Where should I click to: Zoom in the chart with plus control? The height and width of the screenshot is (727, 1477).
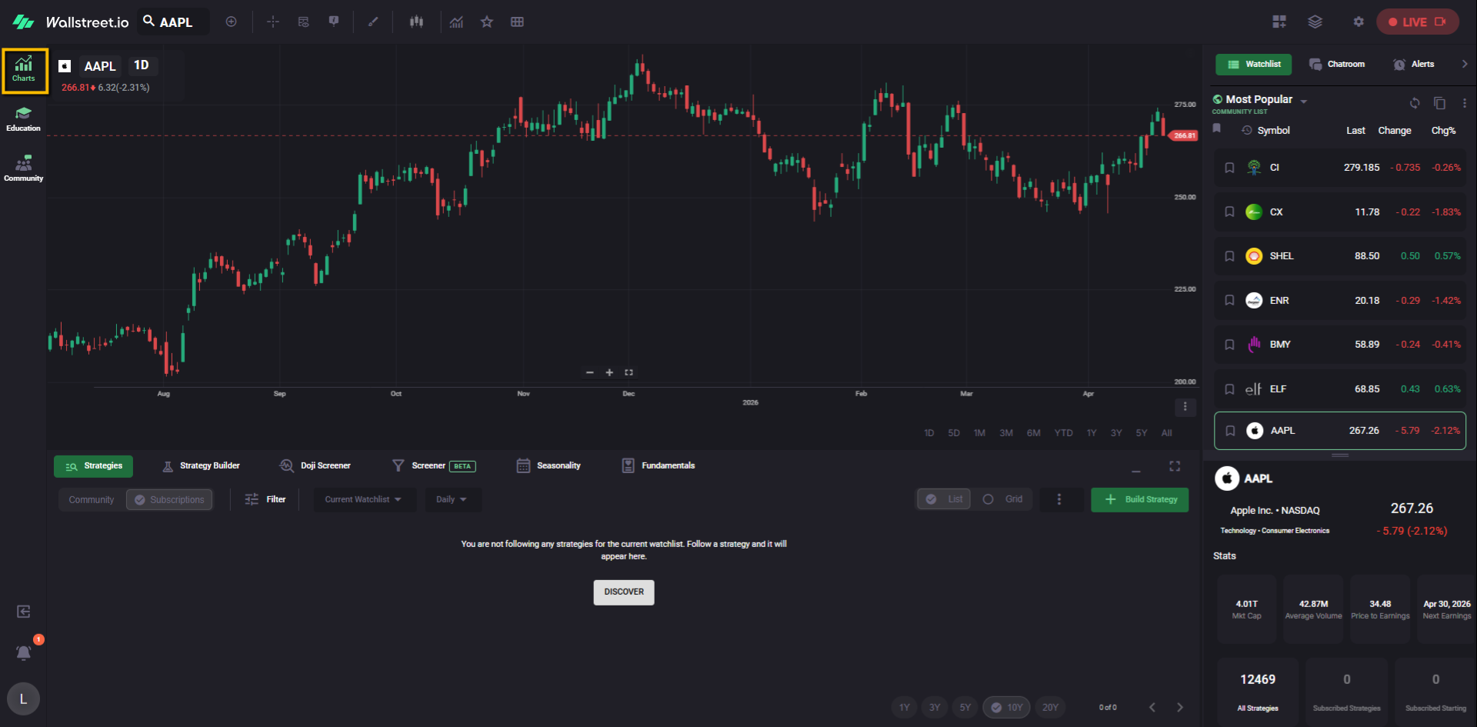point(609,372)
